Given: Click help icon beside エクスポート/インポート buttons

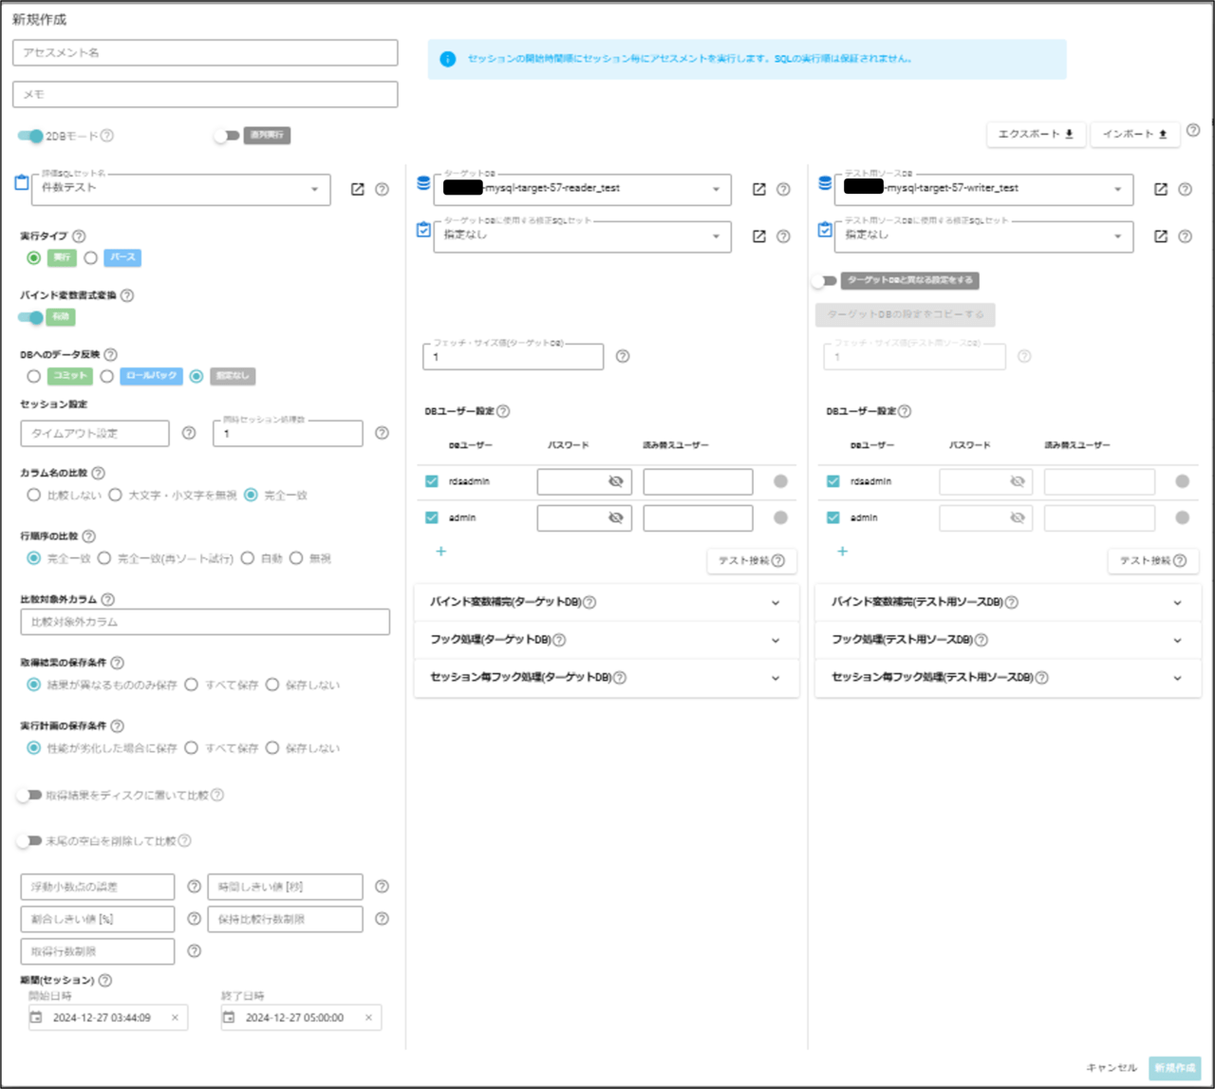Looking at the screenshot, I should coord(1193,130).
